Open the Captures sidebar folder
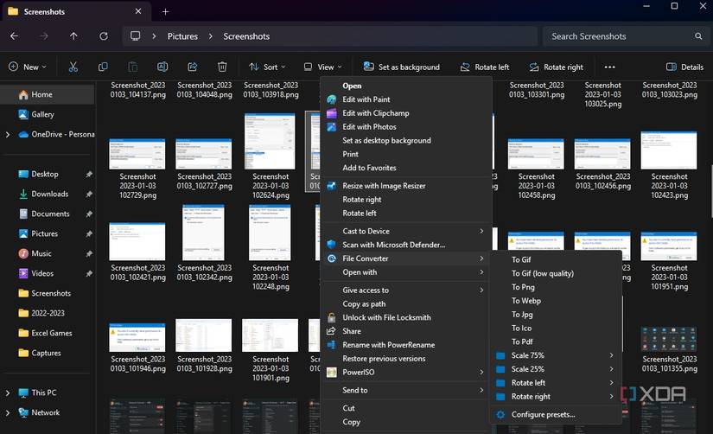713x434 pixels. (x=46, y=353)
